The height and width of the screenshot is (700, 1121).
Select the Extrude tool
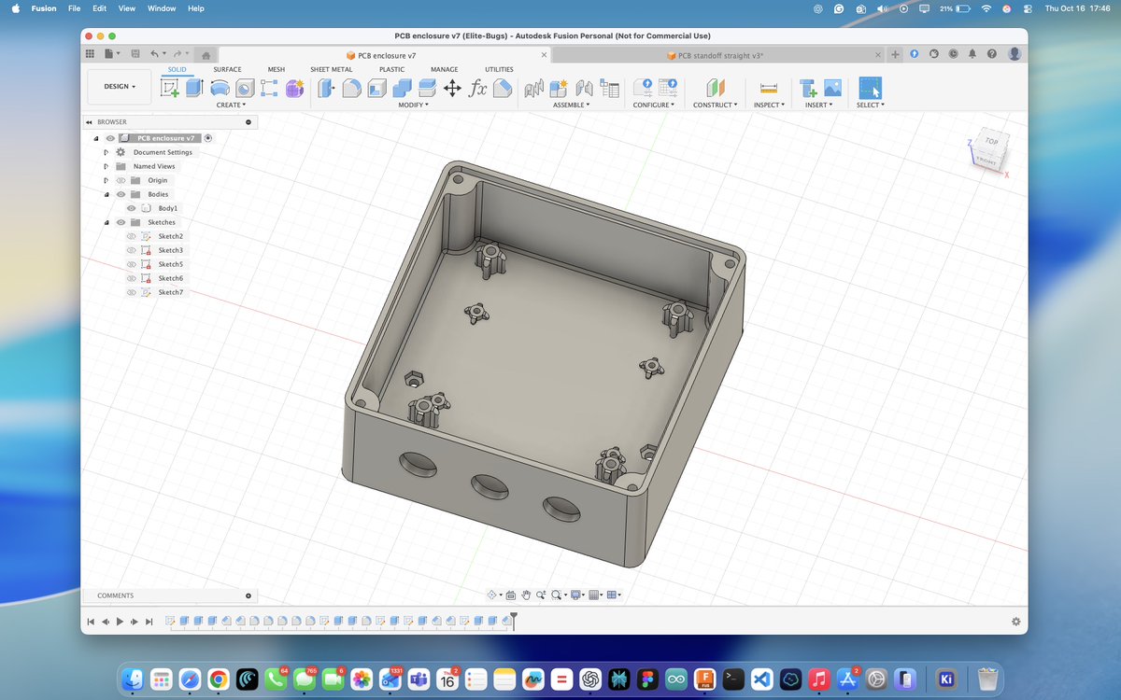click(x=194, y=88)
